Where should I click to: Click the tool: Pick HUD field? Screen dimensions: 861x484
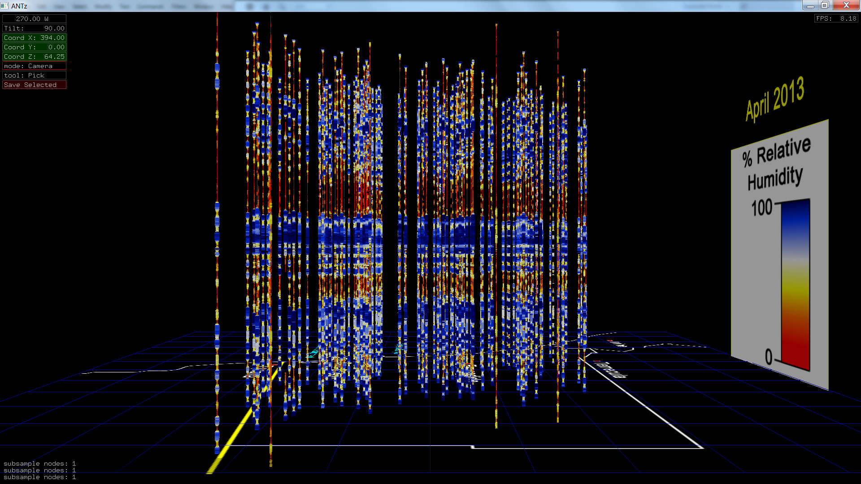[x=34, y=75]
